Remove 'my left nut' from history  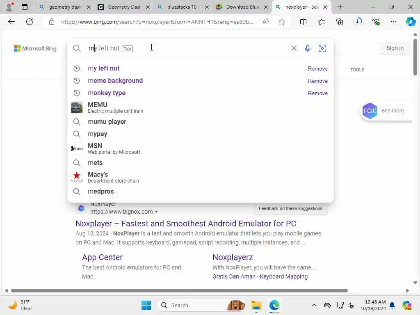point(318,68)
